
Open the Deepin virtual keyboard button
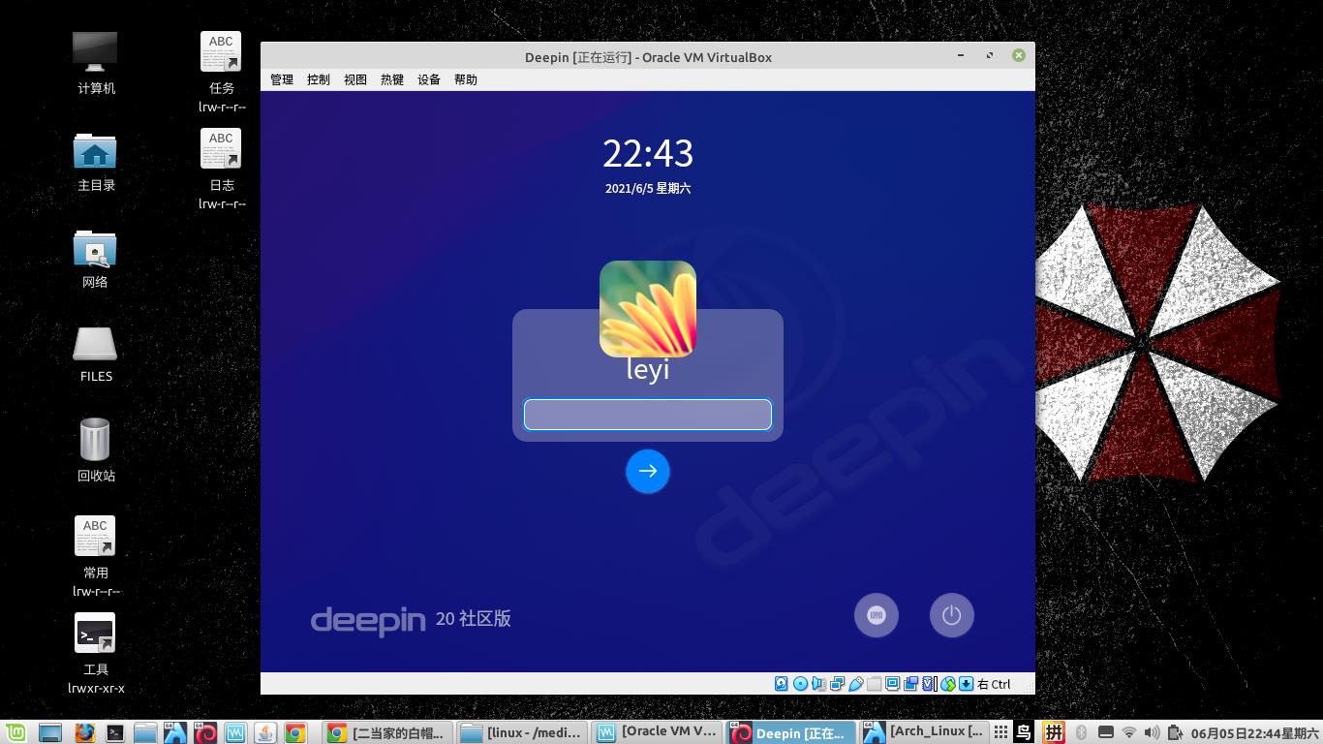[877, 615]
